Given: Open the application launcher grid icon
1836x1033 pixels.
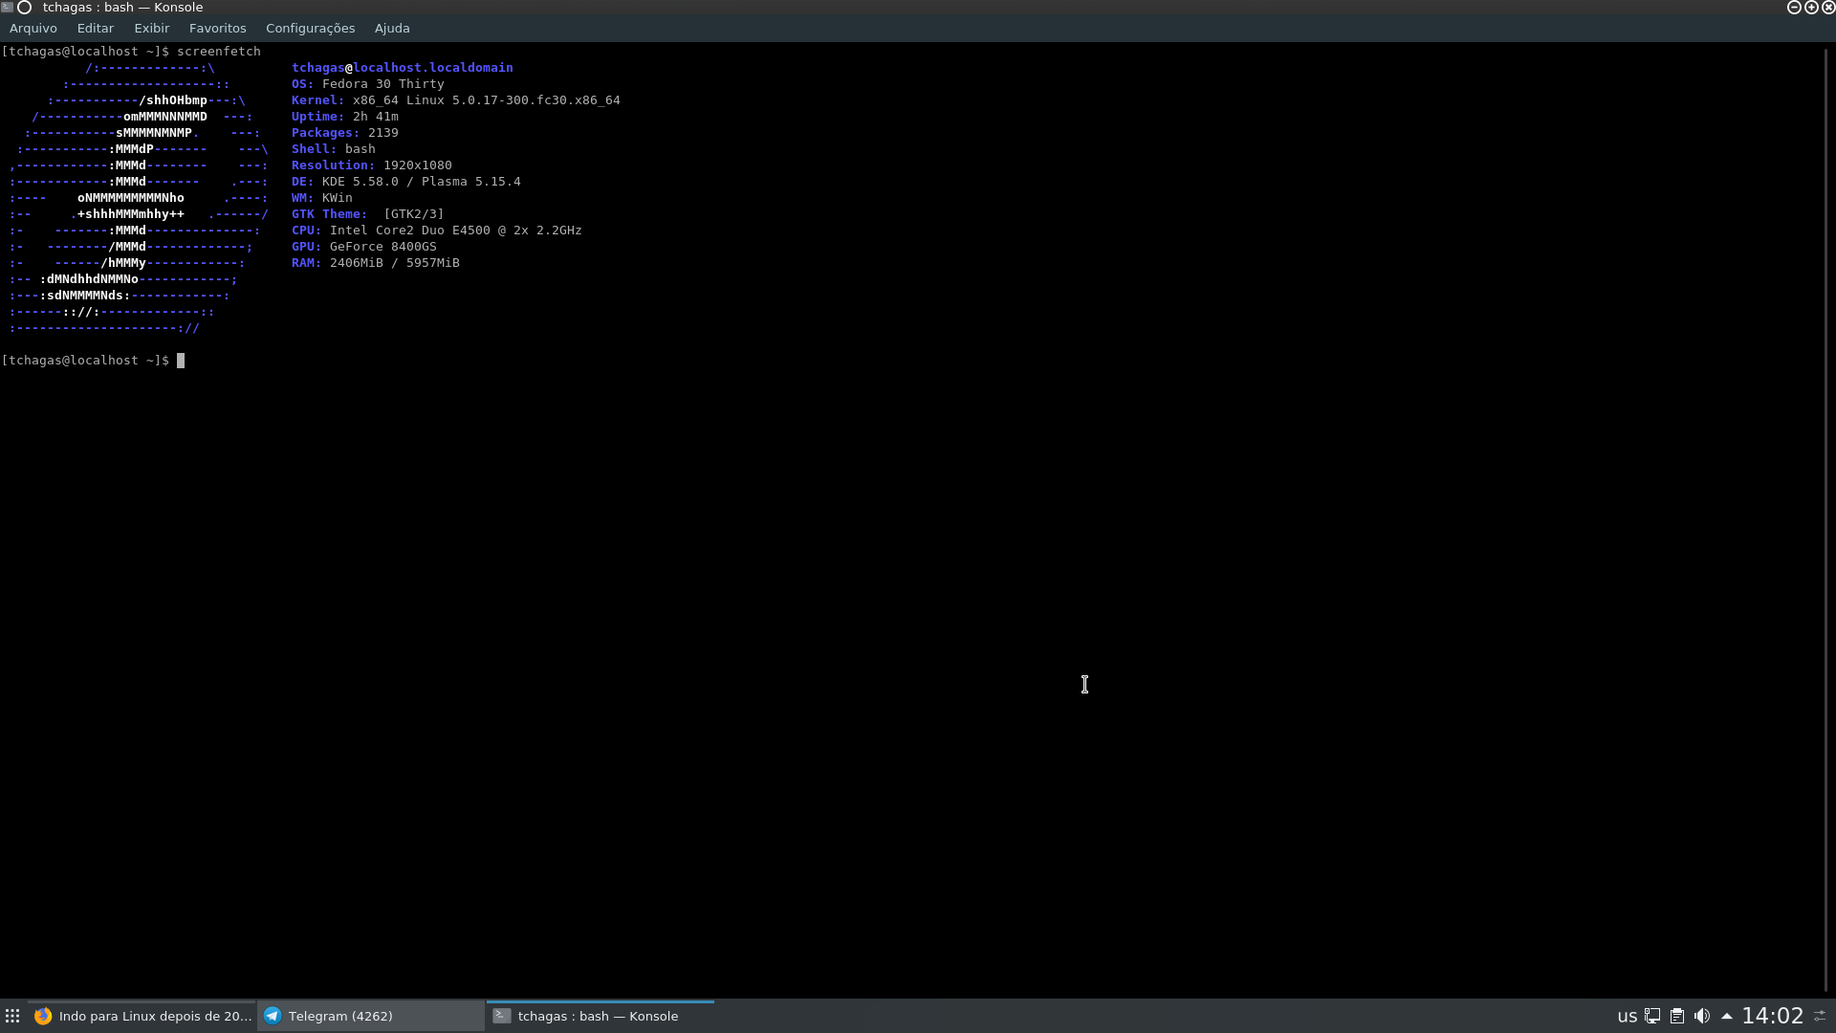Looking at the screenshot, I should [x=12, y=1016].
